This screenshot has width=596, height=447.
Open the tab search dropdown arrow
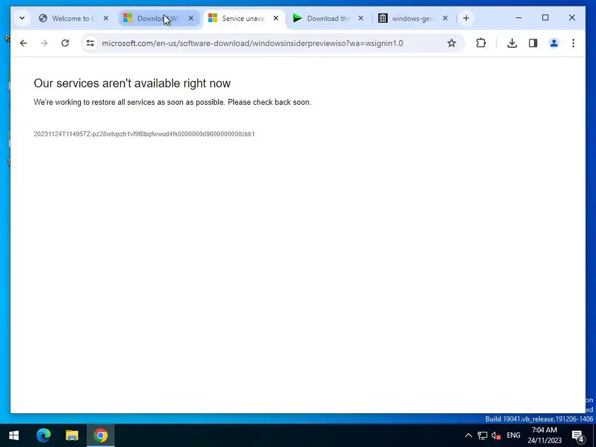[x=22, y=18]
